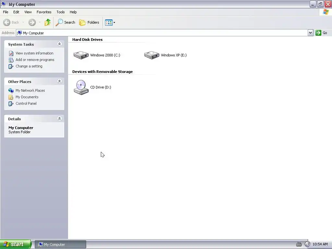Viewport: 332px width, 249px height.
Task: Toggle the Folders pane button
Action: pos(89,22)
